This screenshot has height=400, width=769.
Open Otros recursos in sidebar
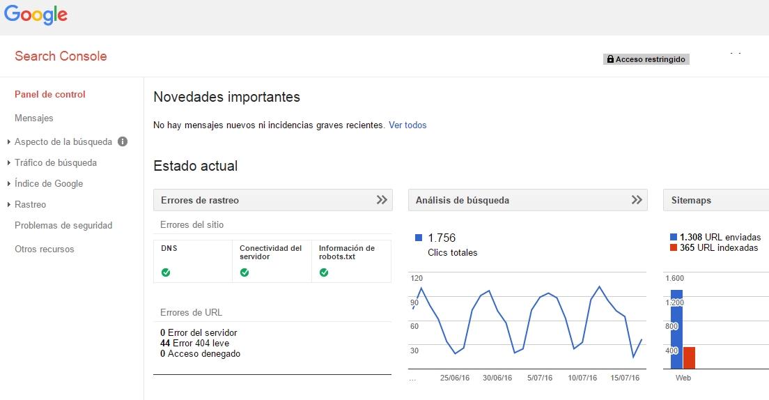(x=44, y=249)
